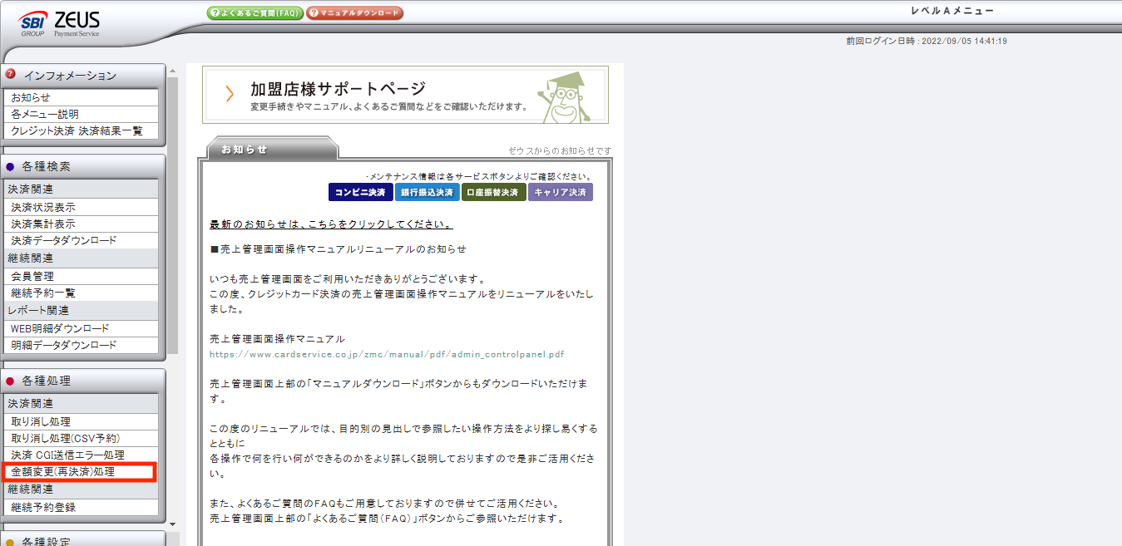
Task: Open WEB明細ダウンロード menu item
Action: (x=80, y=328)
